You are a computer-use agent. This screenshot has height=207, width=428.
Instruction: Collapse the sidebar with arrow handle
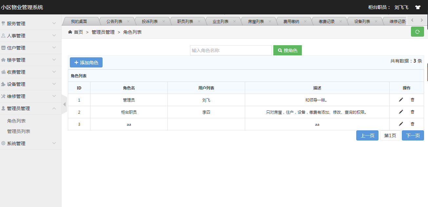64,104
